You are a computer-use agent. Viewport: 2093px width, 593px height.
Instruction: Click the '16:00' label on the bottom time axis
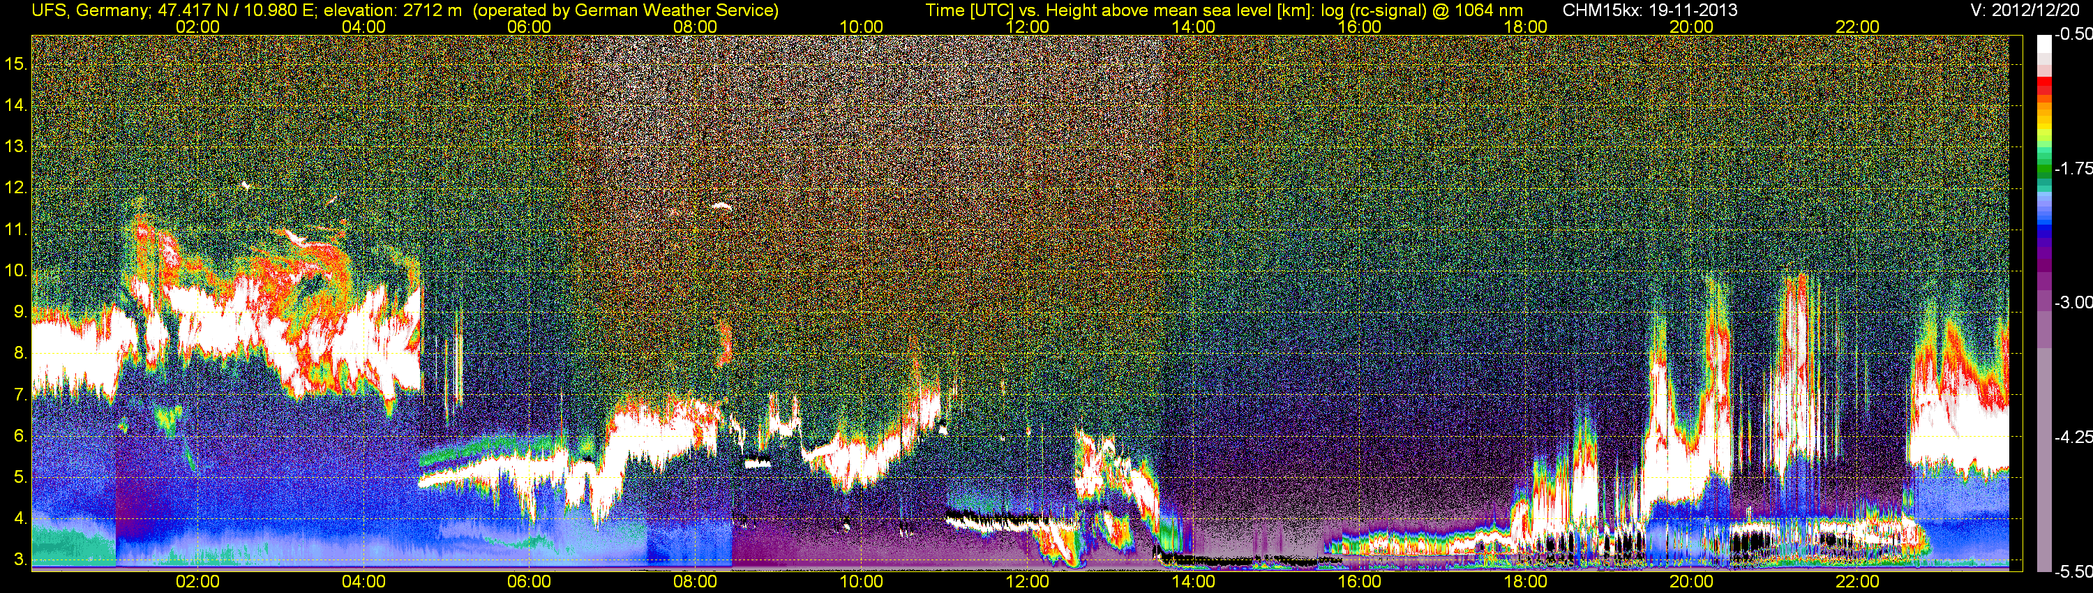[x=1359, y=582]
